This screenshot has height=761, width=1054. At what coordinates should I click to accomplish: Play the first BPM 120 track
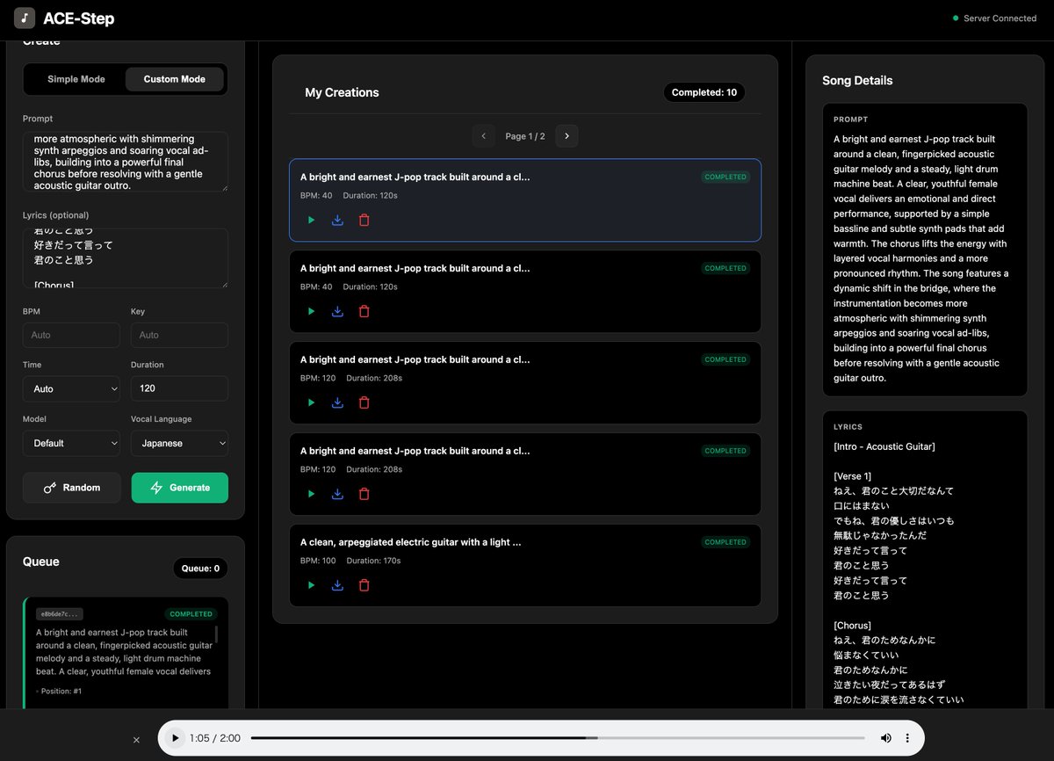pos(311,402)
